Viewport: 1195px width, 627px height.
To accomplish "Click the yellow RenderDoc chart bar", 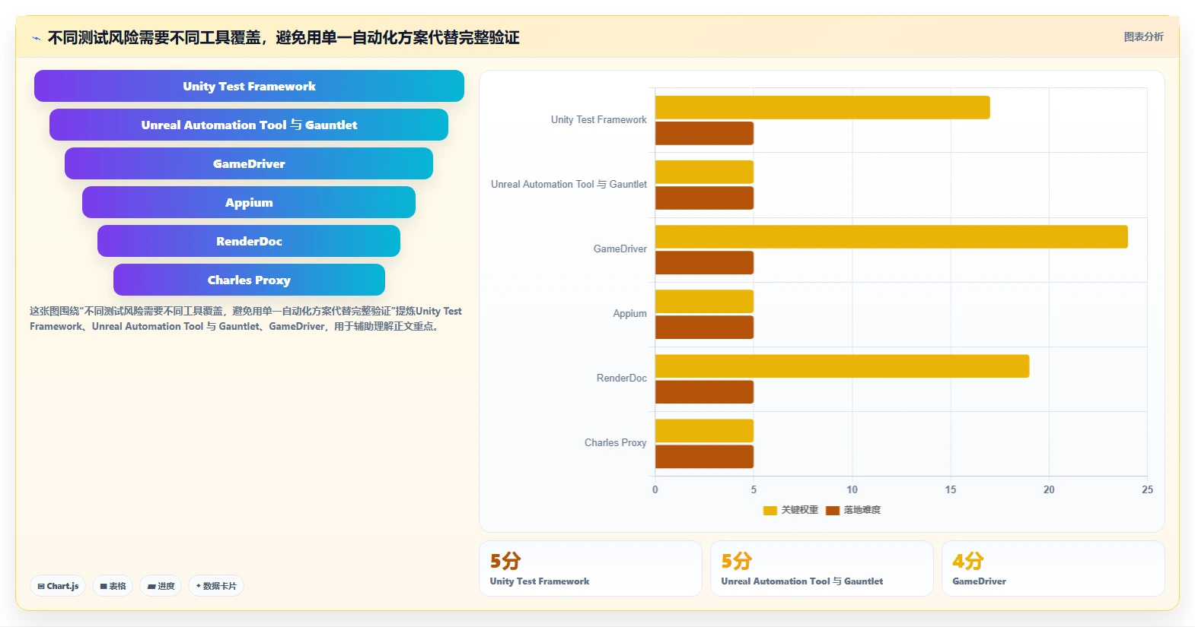I will pyautogui.click(x=842, y=366).
